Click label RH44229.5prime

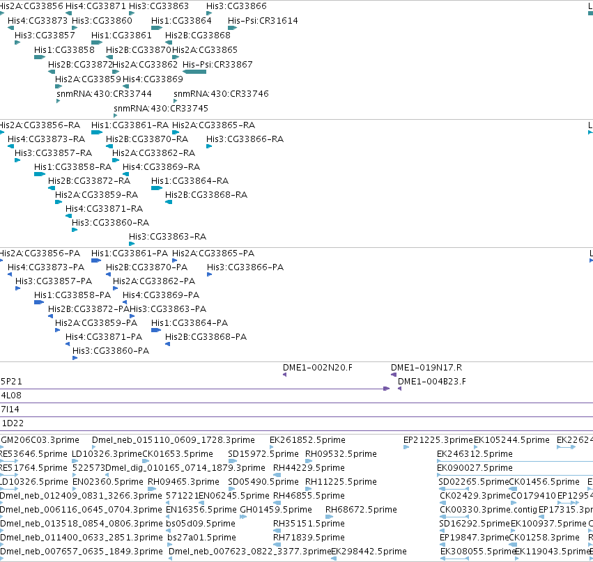309,468
